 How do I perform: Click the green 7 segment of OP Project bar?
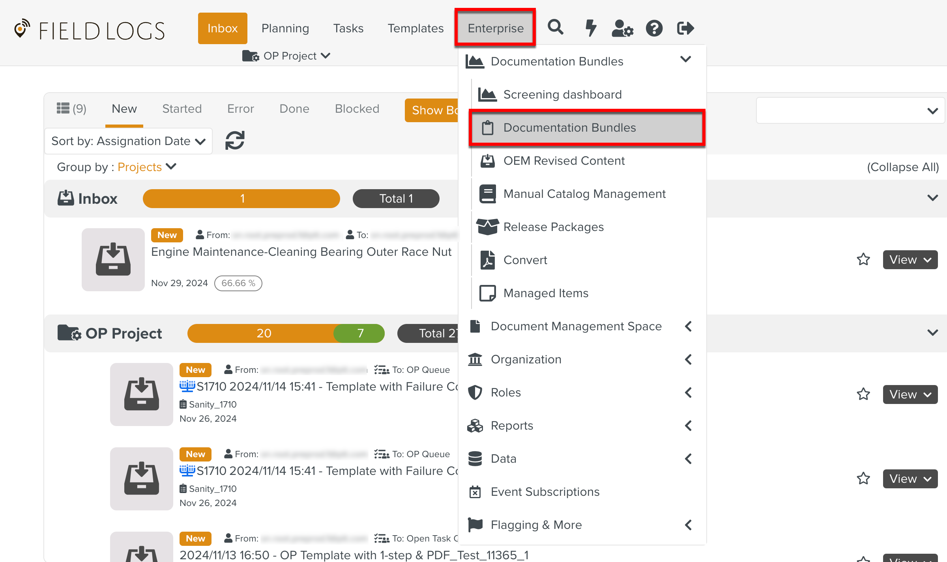coord(360,333)
